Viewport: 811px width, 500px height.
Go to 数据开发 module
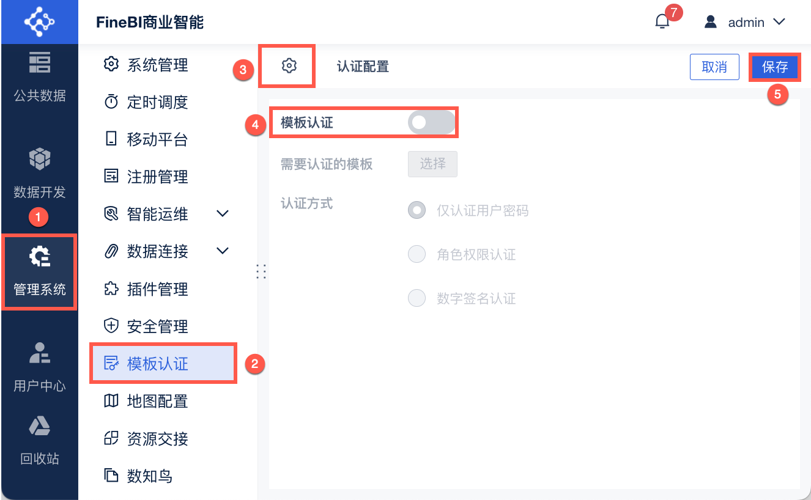pyautogui.click(x=40, y=173)
